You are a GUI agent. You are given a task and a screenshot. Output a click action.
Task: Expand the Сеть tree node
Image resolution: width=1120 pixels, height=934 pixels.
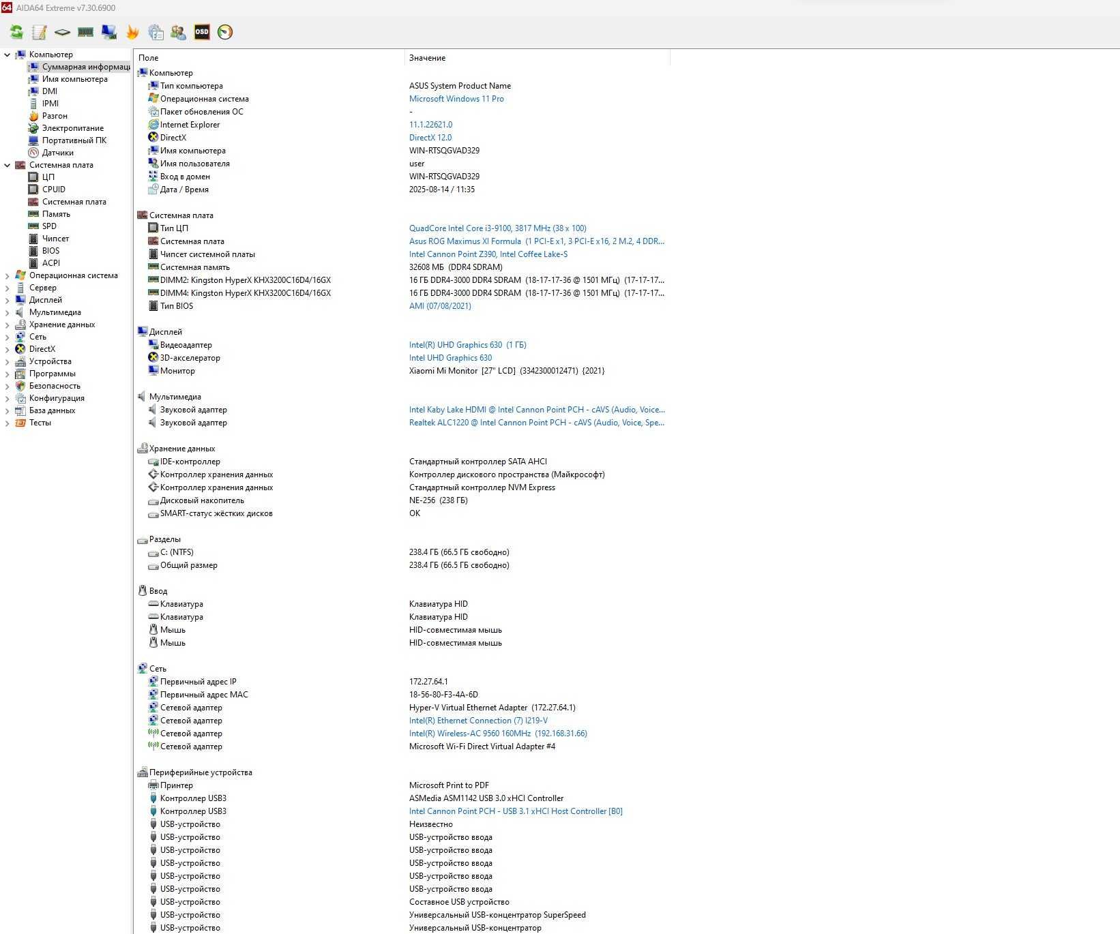click(8, 337)
